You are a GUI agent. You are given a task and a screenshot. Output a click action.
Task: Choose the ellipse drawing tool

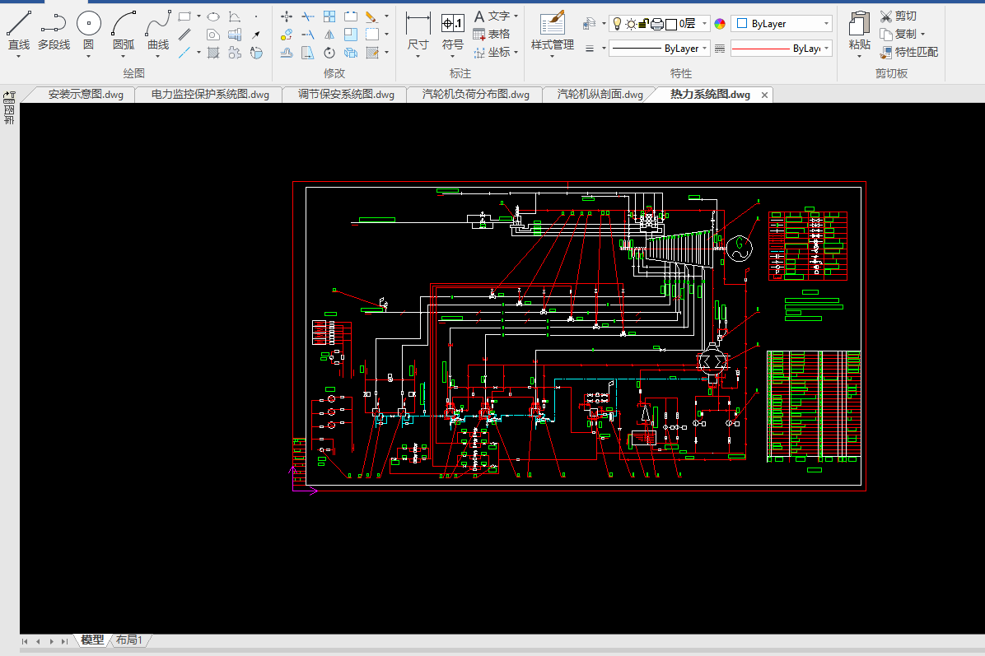tap(213, 16)
